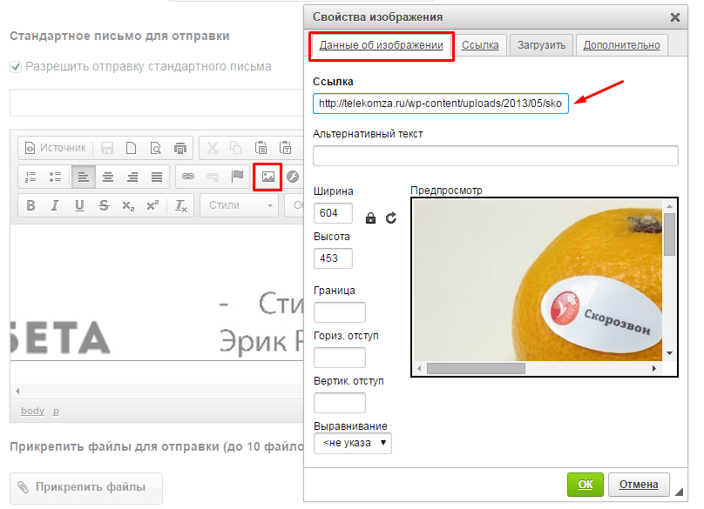704x509 pixels.
Task: Click the Image insert icon in toolbar
Action: point(267,177)
